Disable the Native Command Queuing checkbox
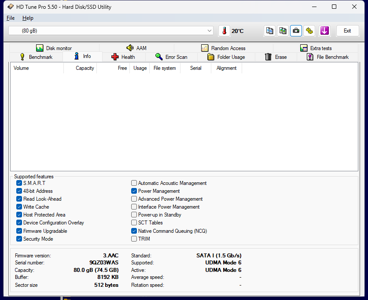This screenshot has height=300, width=368. coord(134,231)
